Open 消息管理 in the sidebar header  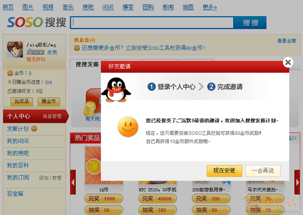pos(52,116)
